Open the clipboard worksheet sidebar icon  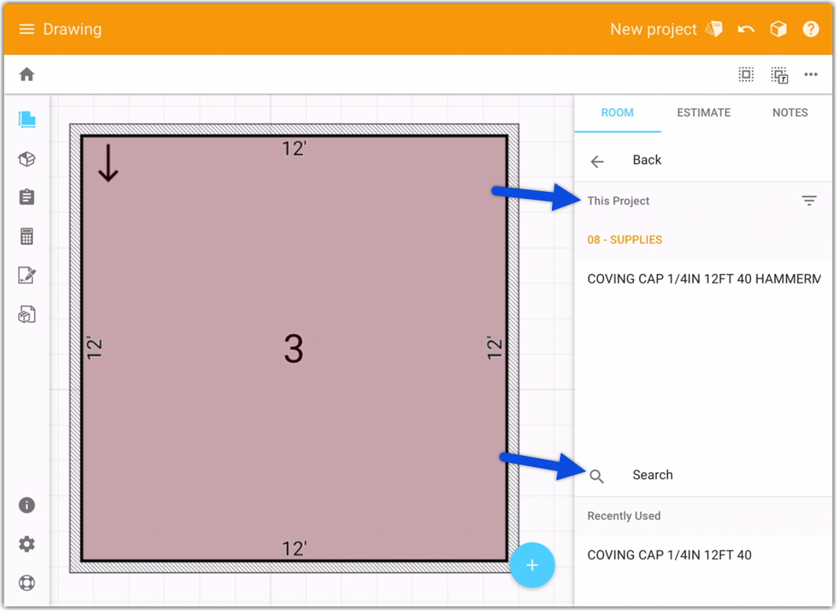pyautogui.click(x=27, y=198)
